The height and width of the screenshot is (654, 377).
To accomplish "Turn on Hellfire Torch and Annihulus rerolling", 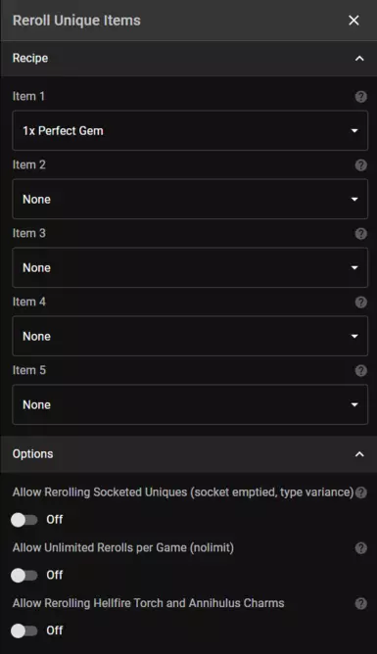I will [x=24, y=631].
